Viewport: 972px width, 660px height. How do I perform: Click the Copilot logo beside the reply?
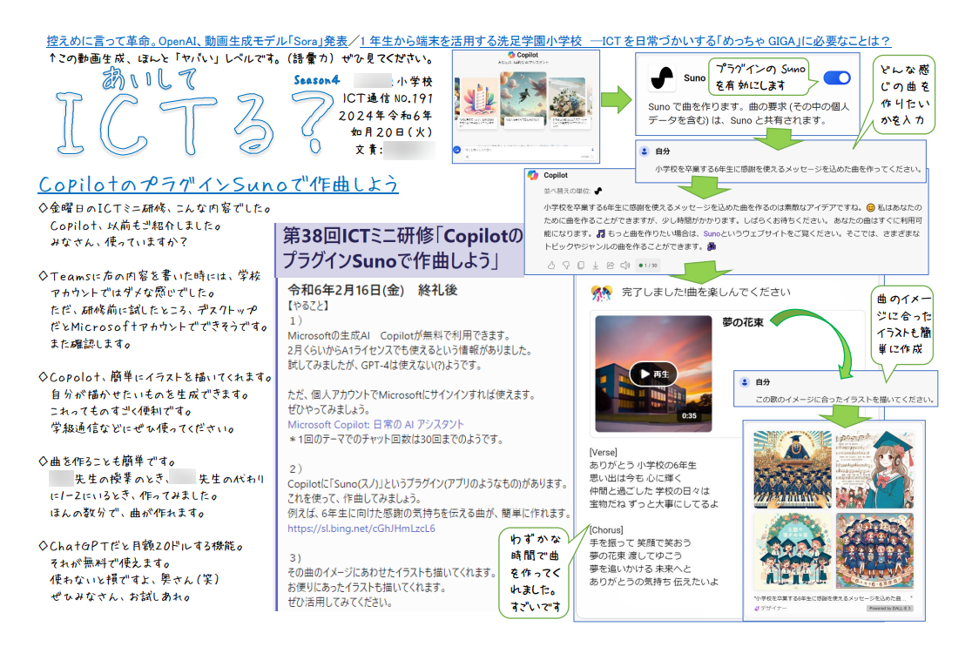click(x=532, y=175)
